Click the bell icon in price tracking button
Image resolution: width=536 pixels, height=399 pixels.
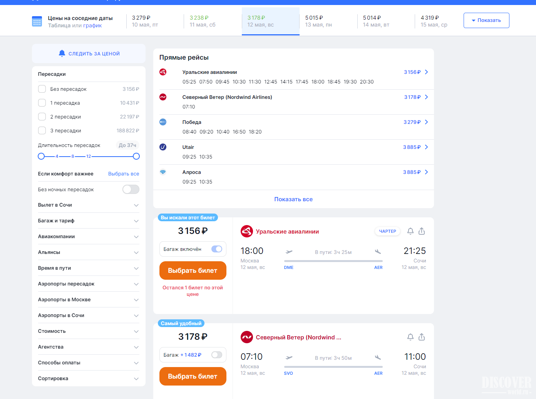click(x=62, y=53)
